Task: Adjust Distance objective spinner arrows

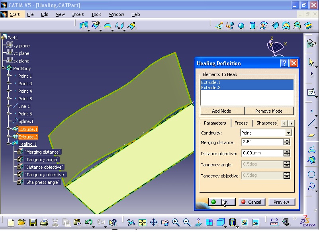Action: pos(287,153)
